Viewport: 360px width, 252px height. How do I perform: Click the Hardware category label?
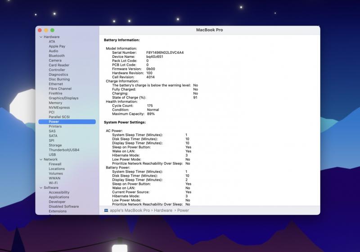coord(52,37)
